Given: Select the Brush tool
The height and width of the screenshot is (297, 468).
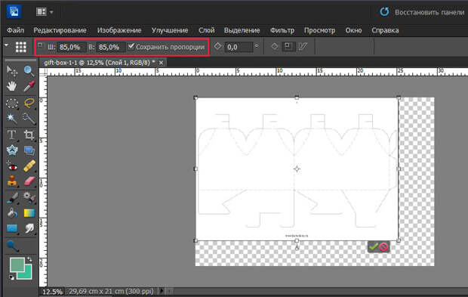Looking at the screenshot, I should (12, 198).
